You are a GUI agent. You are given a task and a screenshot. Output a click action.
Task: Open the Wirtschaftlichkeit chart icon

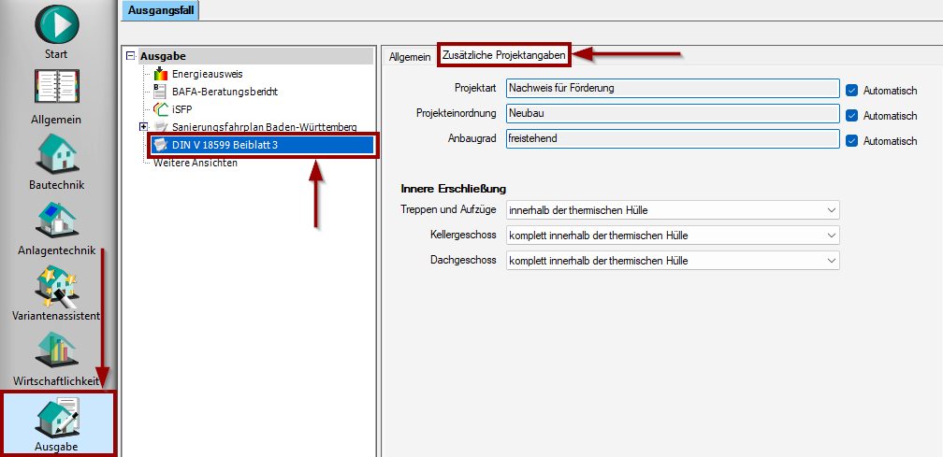pos(56,351)
